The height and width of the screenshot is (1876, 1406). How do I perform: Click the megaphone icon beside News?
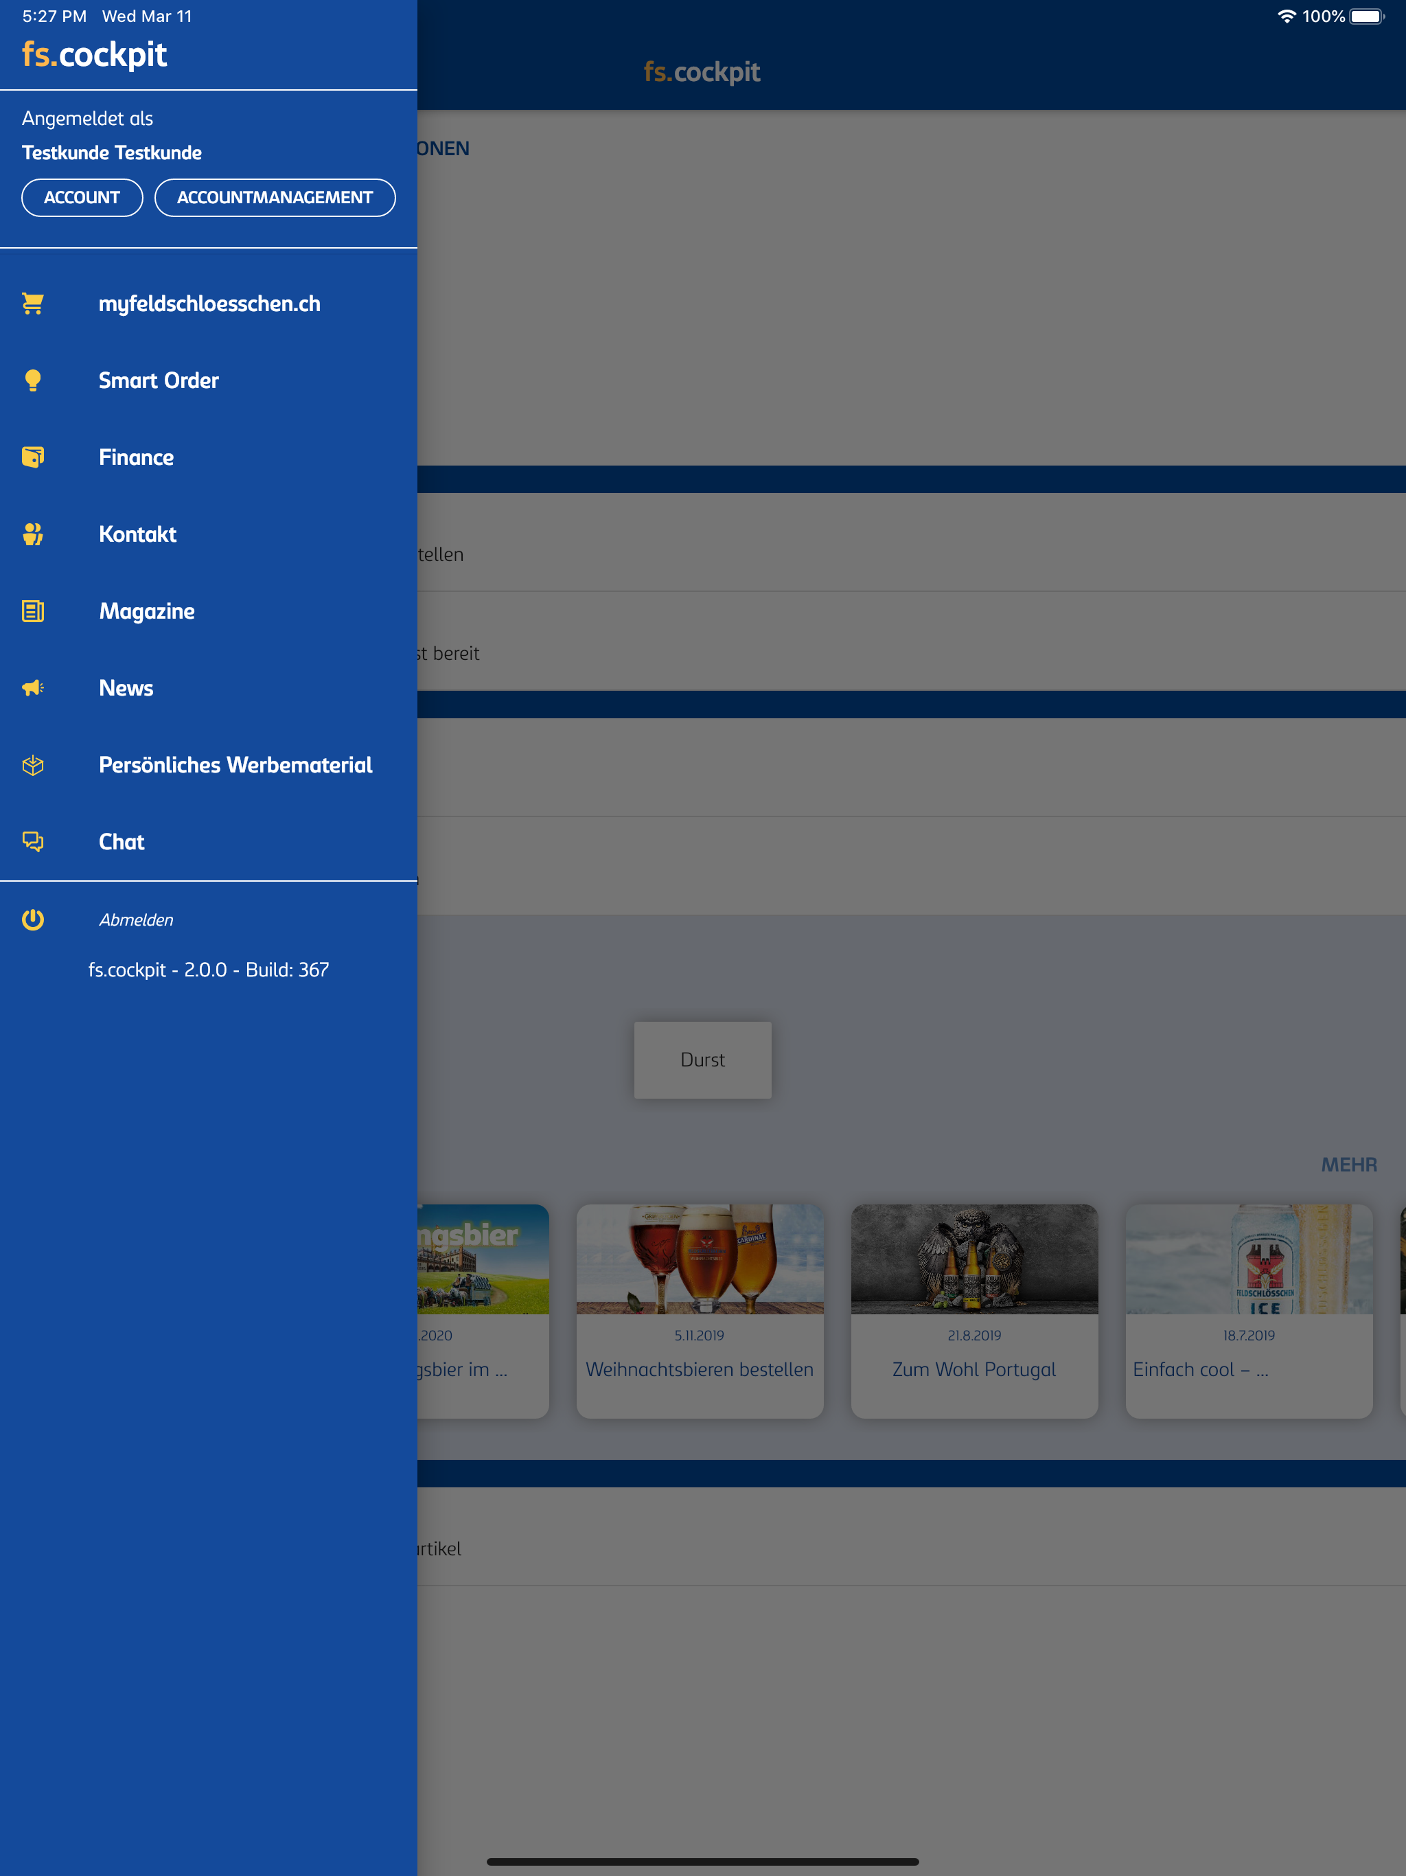(x=33, y=688)
